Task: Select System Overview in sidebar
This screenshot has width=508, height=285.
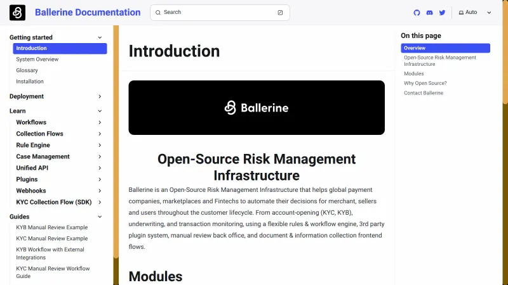Action: click(x=37, y=60)
